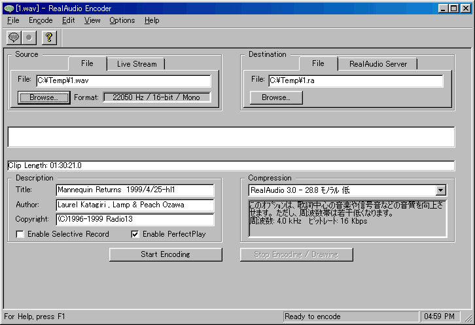Enable Selective Record checkbox

click(x=20, y=234)
